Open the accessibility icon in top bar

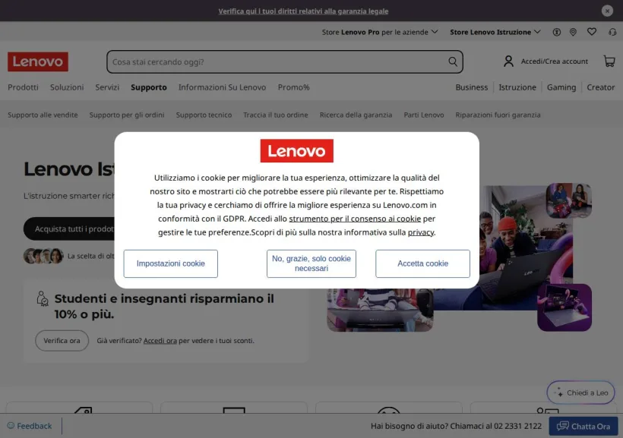tap(557, 32)
